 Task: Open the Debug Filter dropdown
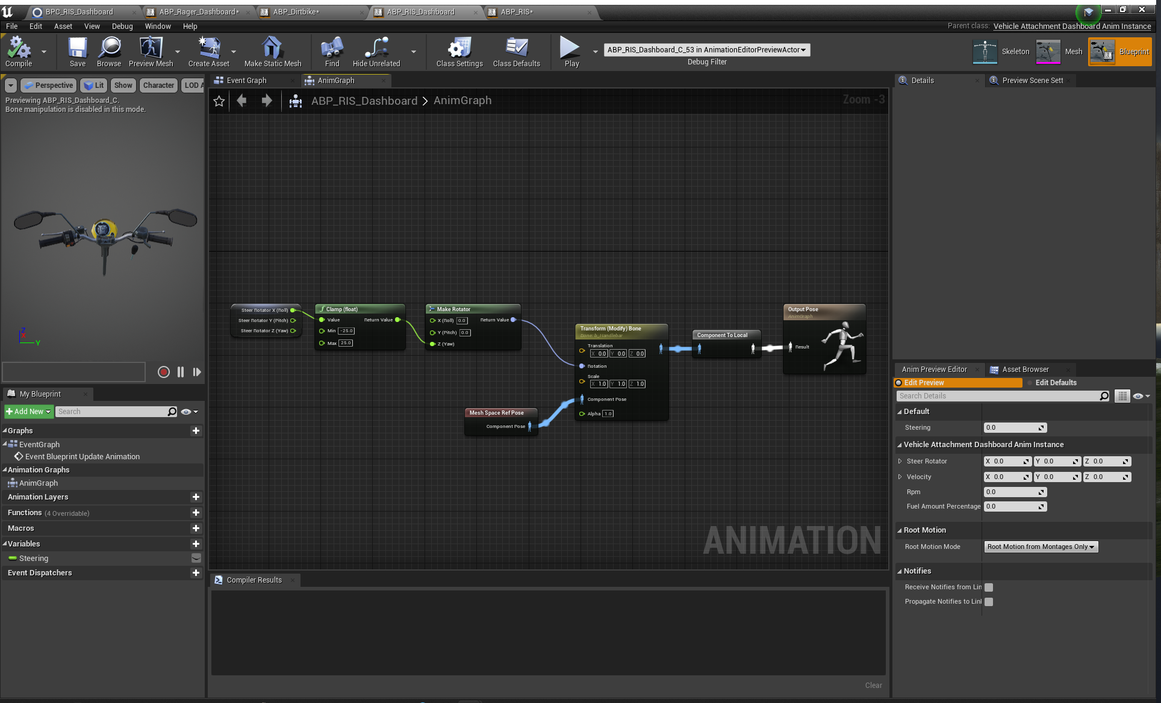(707, 50)
